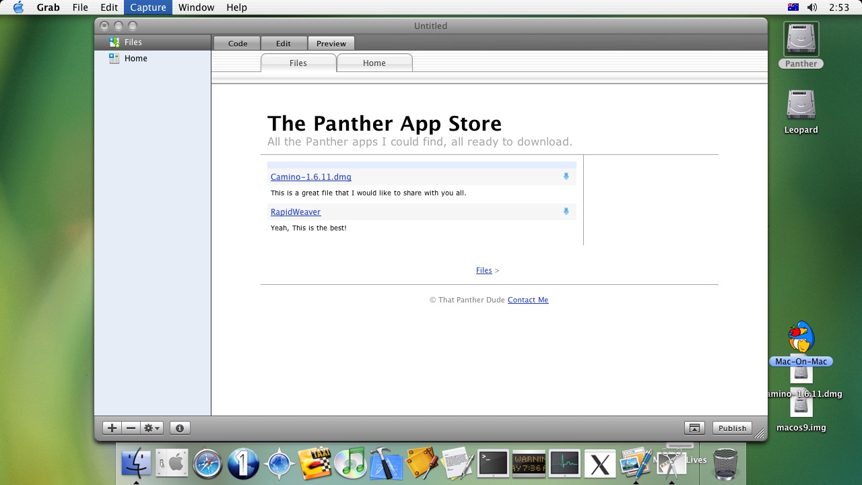
Task: Open the Camino-1.6.11.dmg link
Action: 311,176
